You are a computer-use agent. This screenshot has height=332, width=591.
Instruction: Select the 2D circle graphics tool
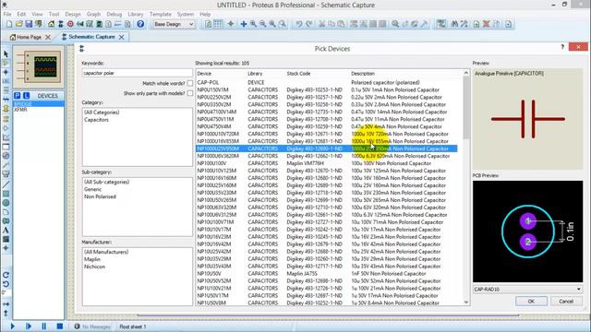[6, 203]
